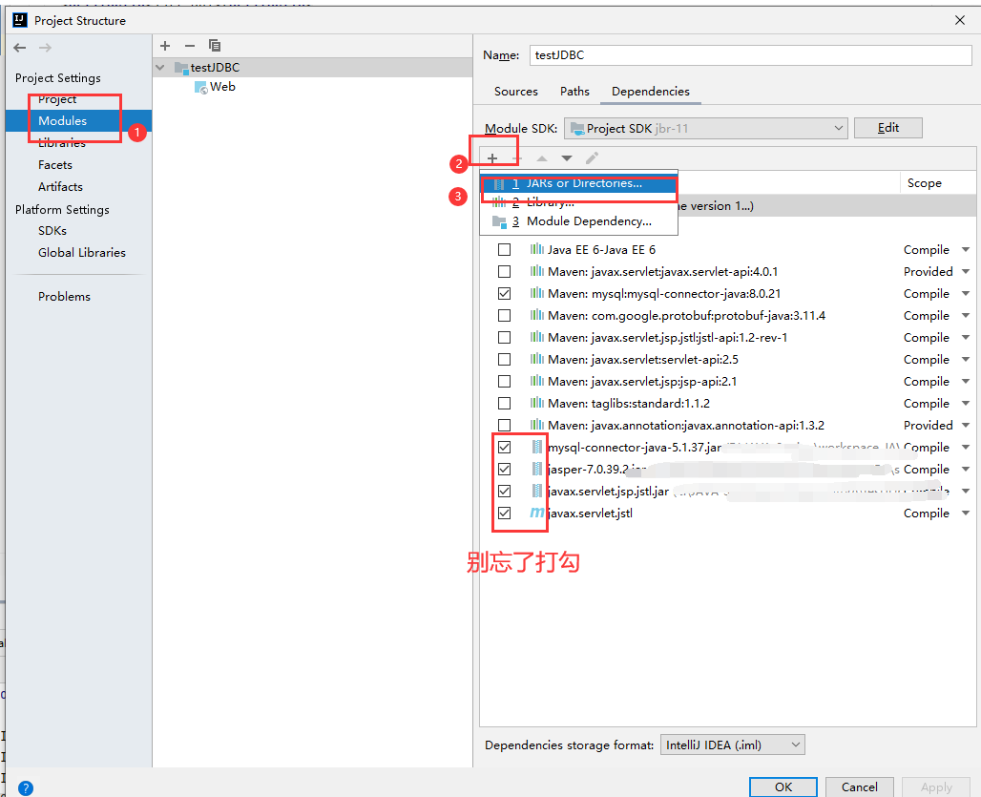Check the servlet-api:2.5 checkbox
Viewport: 981px width, 797px height.
point(504,359)
